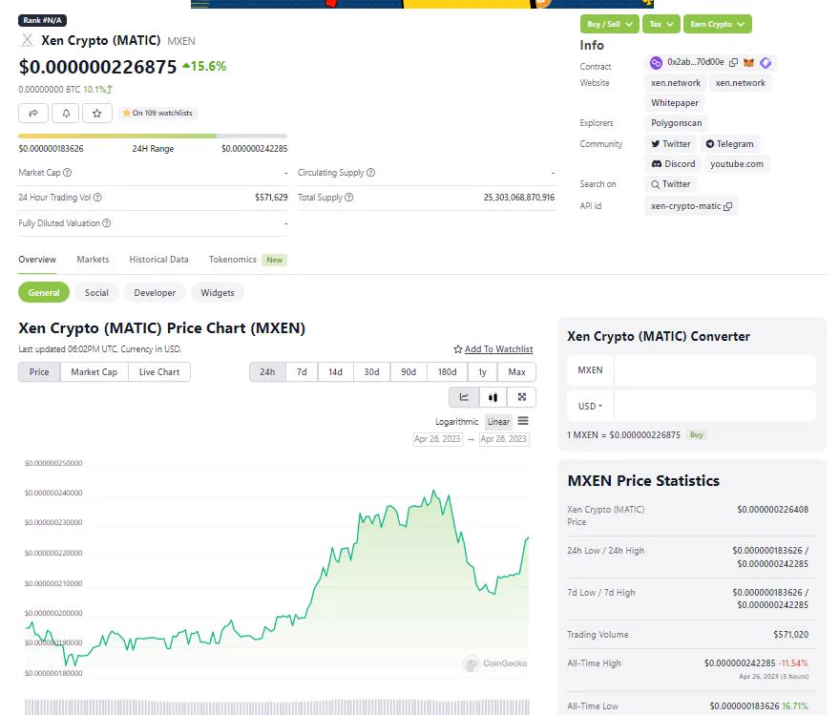Open Polygonscan explorer link
839x715 pixels.
676,123
